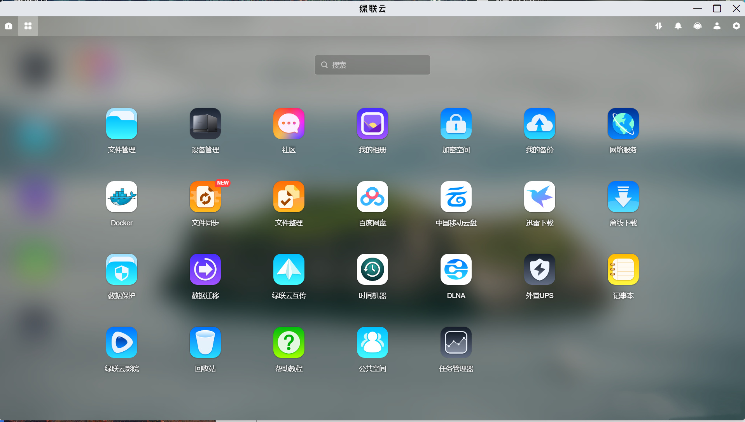
Task: Open the 文件整理 file organizer
Action: click(289, 197)
